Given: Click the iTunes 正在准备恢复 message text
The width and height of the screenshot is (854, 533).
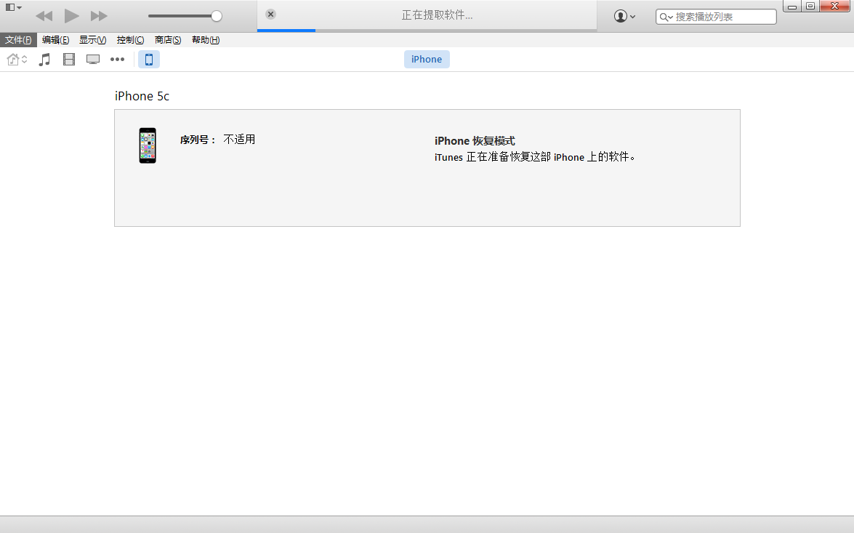Looking at the screenshot, I should click(535, 157).
